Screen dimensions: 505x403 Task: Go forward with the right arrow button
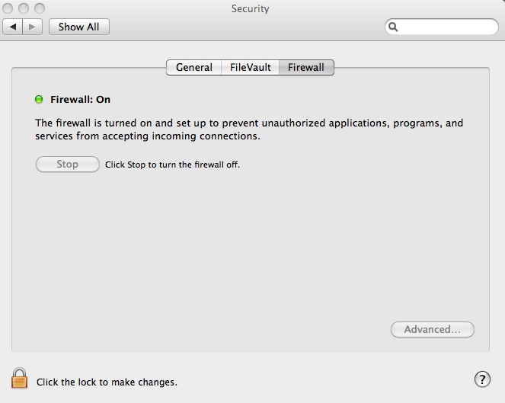(x=32, y=27)
